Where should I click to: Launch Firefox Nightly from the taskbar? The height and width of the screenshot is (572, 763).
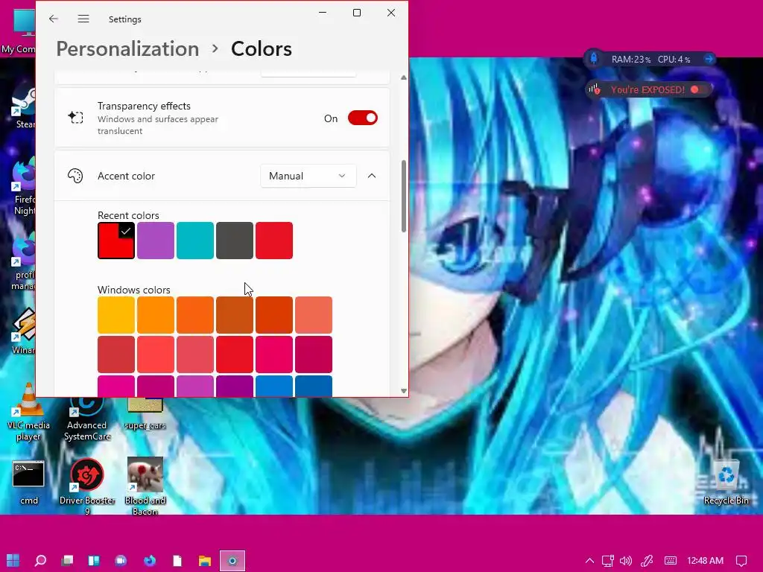click(x=150, y=561)
